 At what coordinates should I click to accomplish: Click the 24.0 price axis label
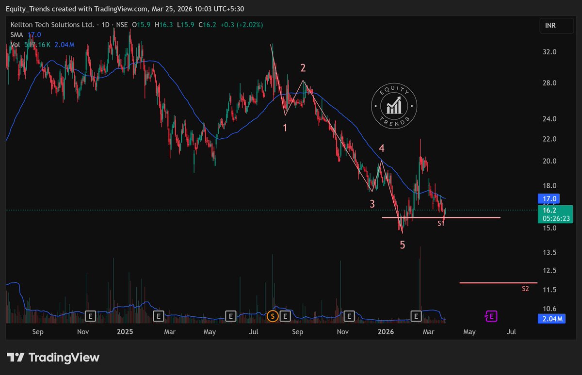click(549, 119)
